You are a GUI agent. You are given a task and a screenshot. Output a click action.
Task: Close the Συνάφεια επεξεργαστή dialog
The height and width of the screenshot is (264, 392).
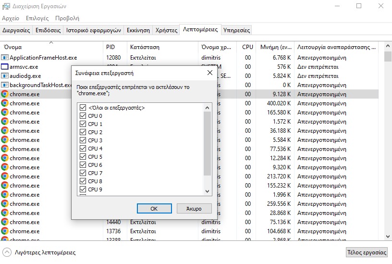210,73
